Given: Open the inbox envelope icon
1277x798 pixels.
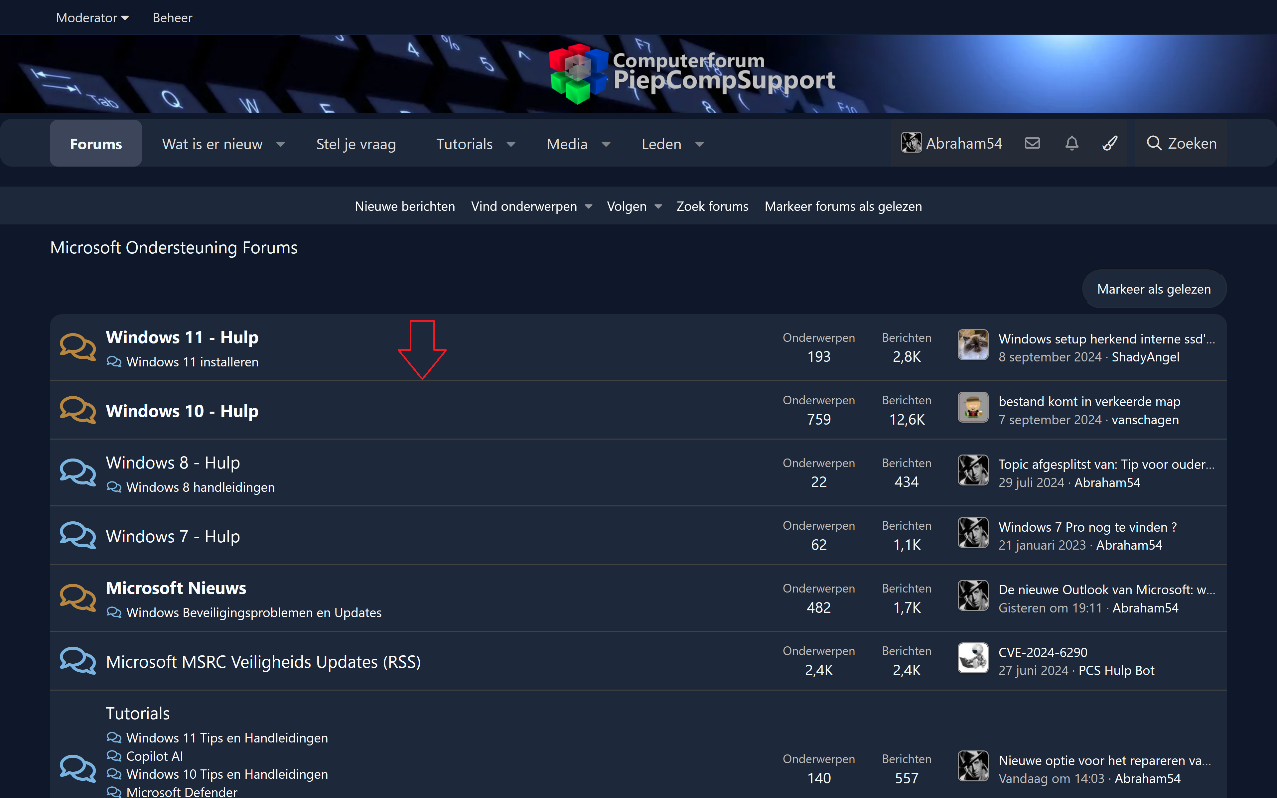Looking at the screenshot, I should tap(1032, 143).
